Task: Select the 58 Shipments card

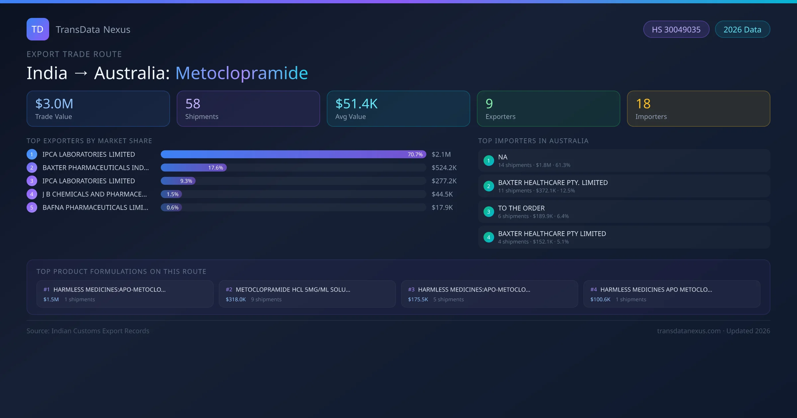Action: (x=248, y=109)
